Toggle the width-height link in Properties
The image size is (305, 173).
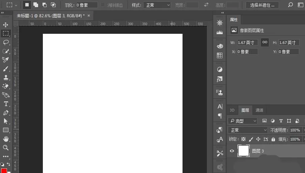(265, 42)
